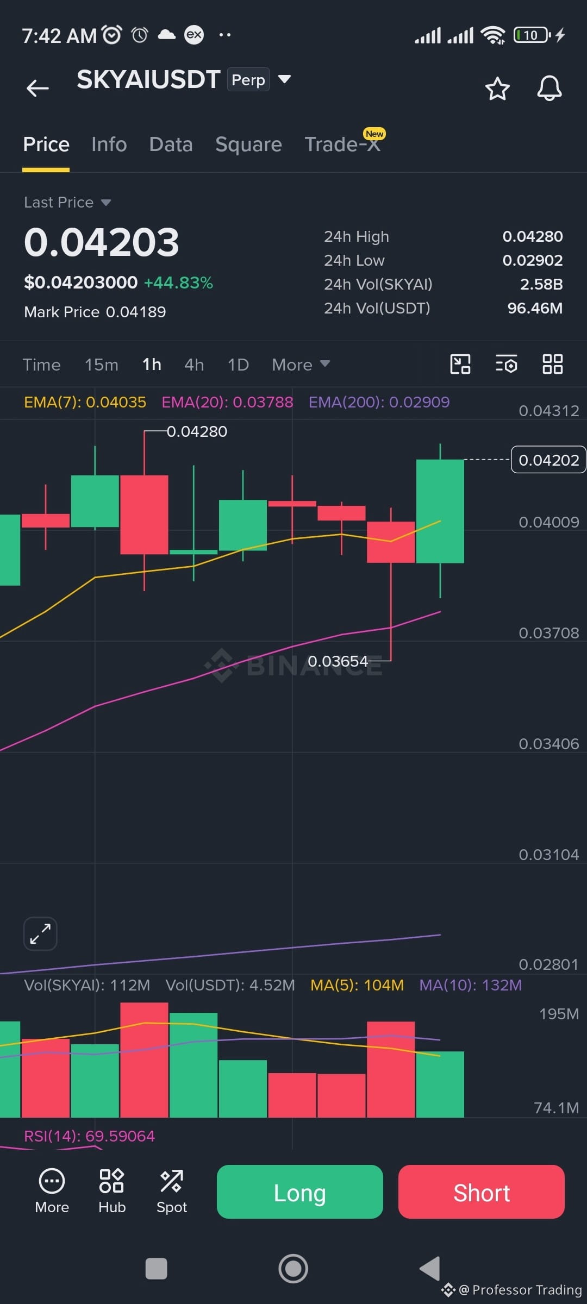Switch to Spot trading
Viewport: 587px width, 1304px height.
(172, 1191)
